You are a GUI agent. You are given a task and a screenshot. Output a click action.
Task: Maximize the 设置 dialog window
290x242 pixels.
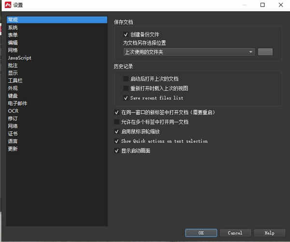(x=262, y=5)
